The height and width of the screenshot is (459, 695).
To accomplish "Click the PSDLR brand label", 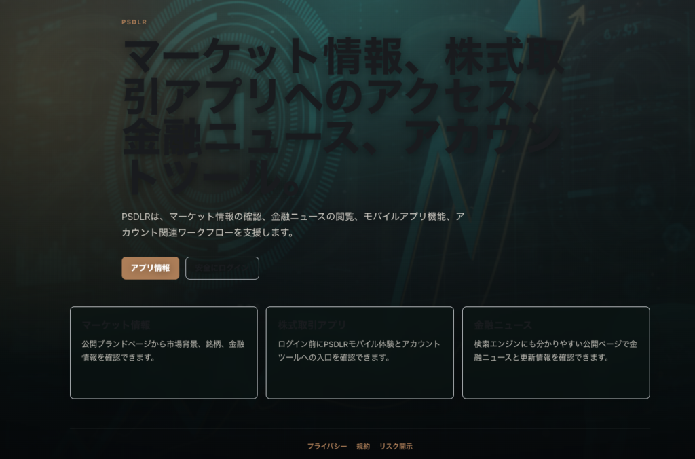I will point(134,22).
